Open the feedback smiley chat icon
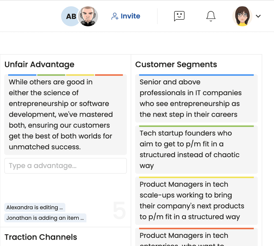The height and width of the screenshot is (246, 274). coord(179,16)
